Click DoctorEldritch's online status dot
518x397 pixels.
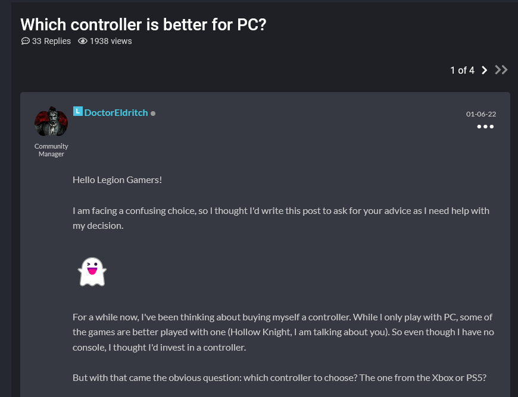153,113
